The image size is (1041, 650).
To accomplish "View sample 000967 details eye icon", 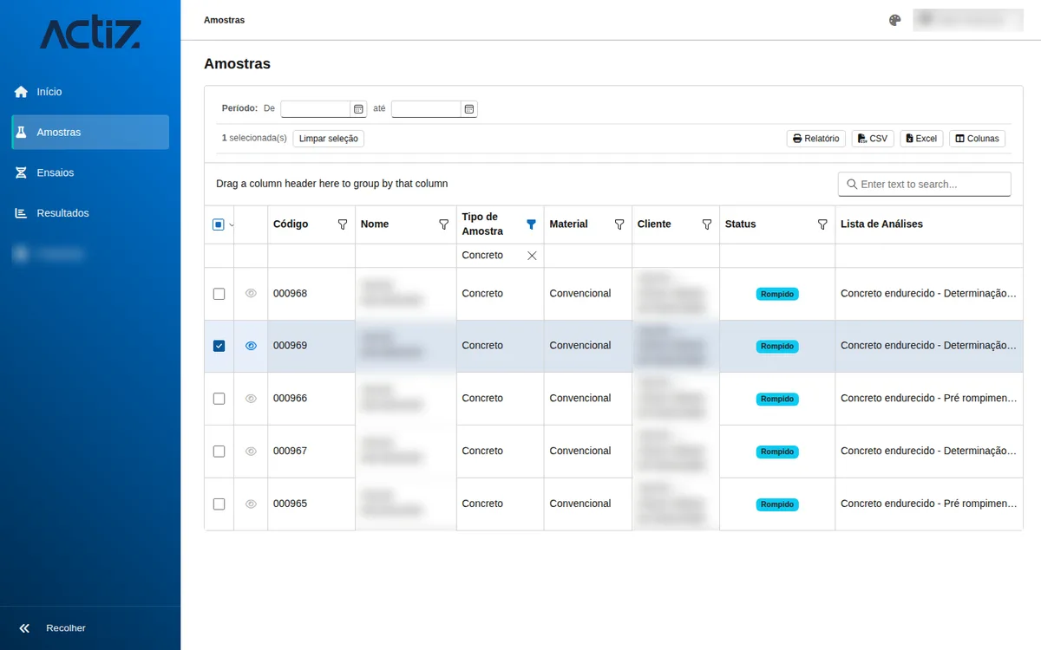I will [251, 452].
